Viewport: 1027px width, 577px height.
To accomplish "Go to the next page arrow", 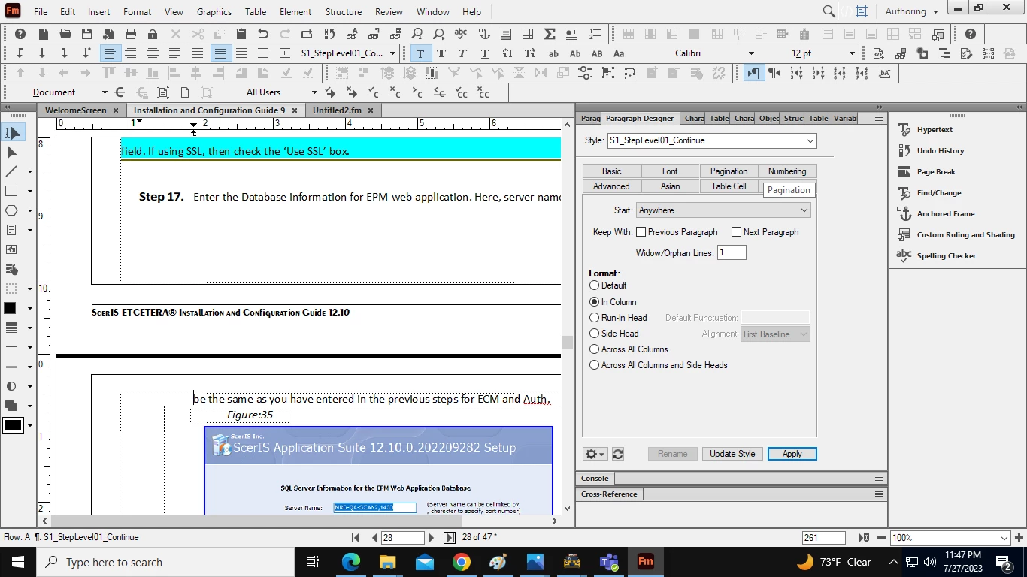I will coord(431,538).
